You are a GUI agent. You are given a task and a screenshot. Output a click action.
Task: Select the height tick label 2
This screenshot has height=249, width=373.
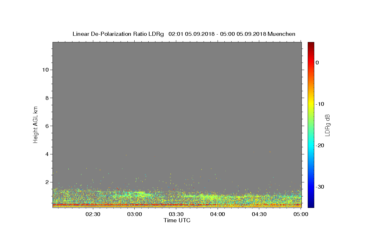click(46, 182)
